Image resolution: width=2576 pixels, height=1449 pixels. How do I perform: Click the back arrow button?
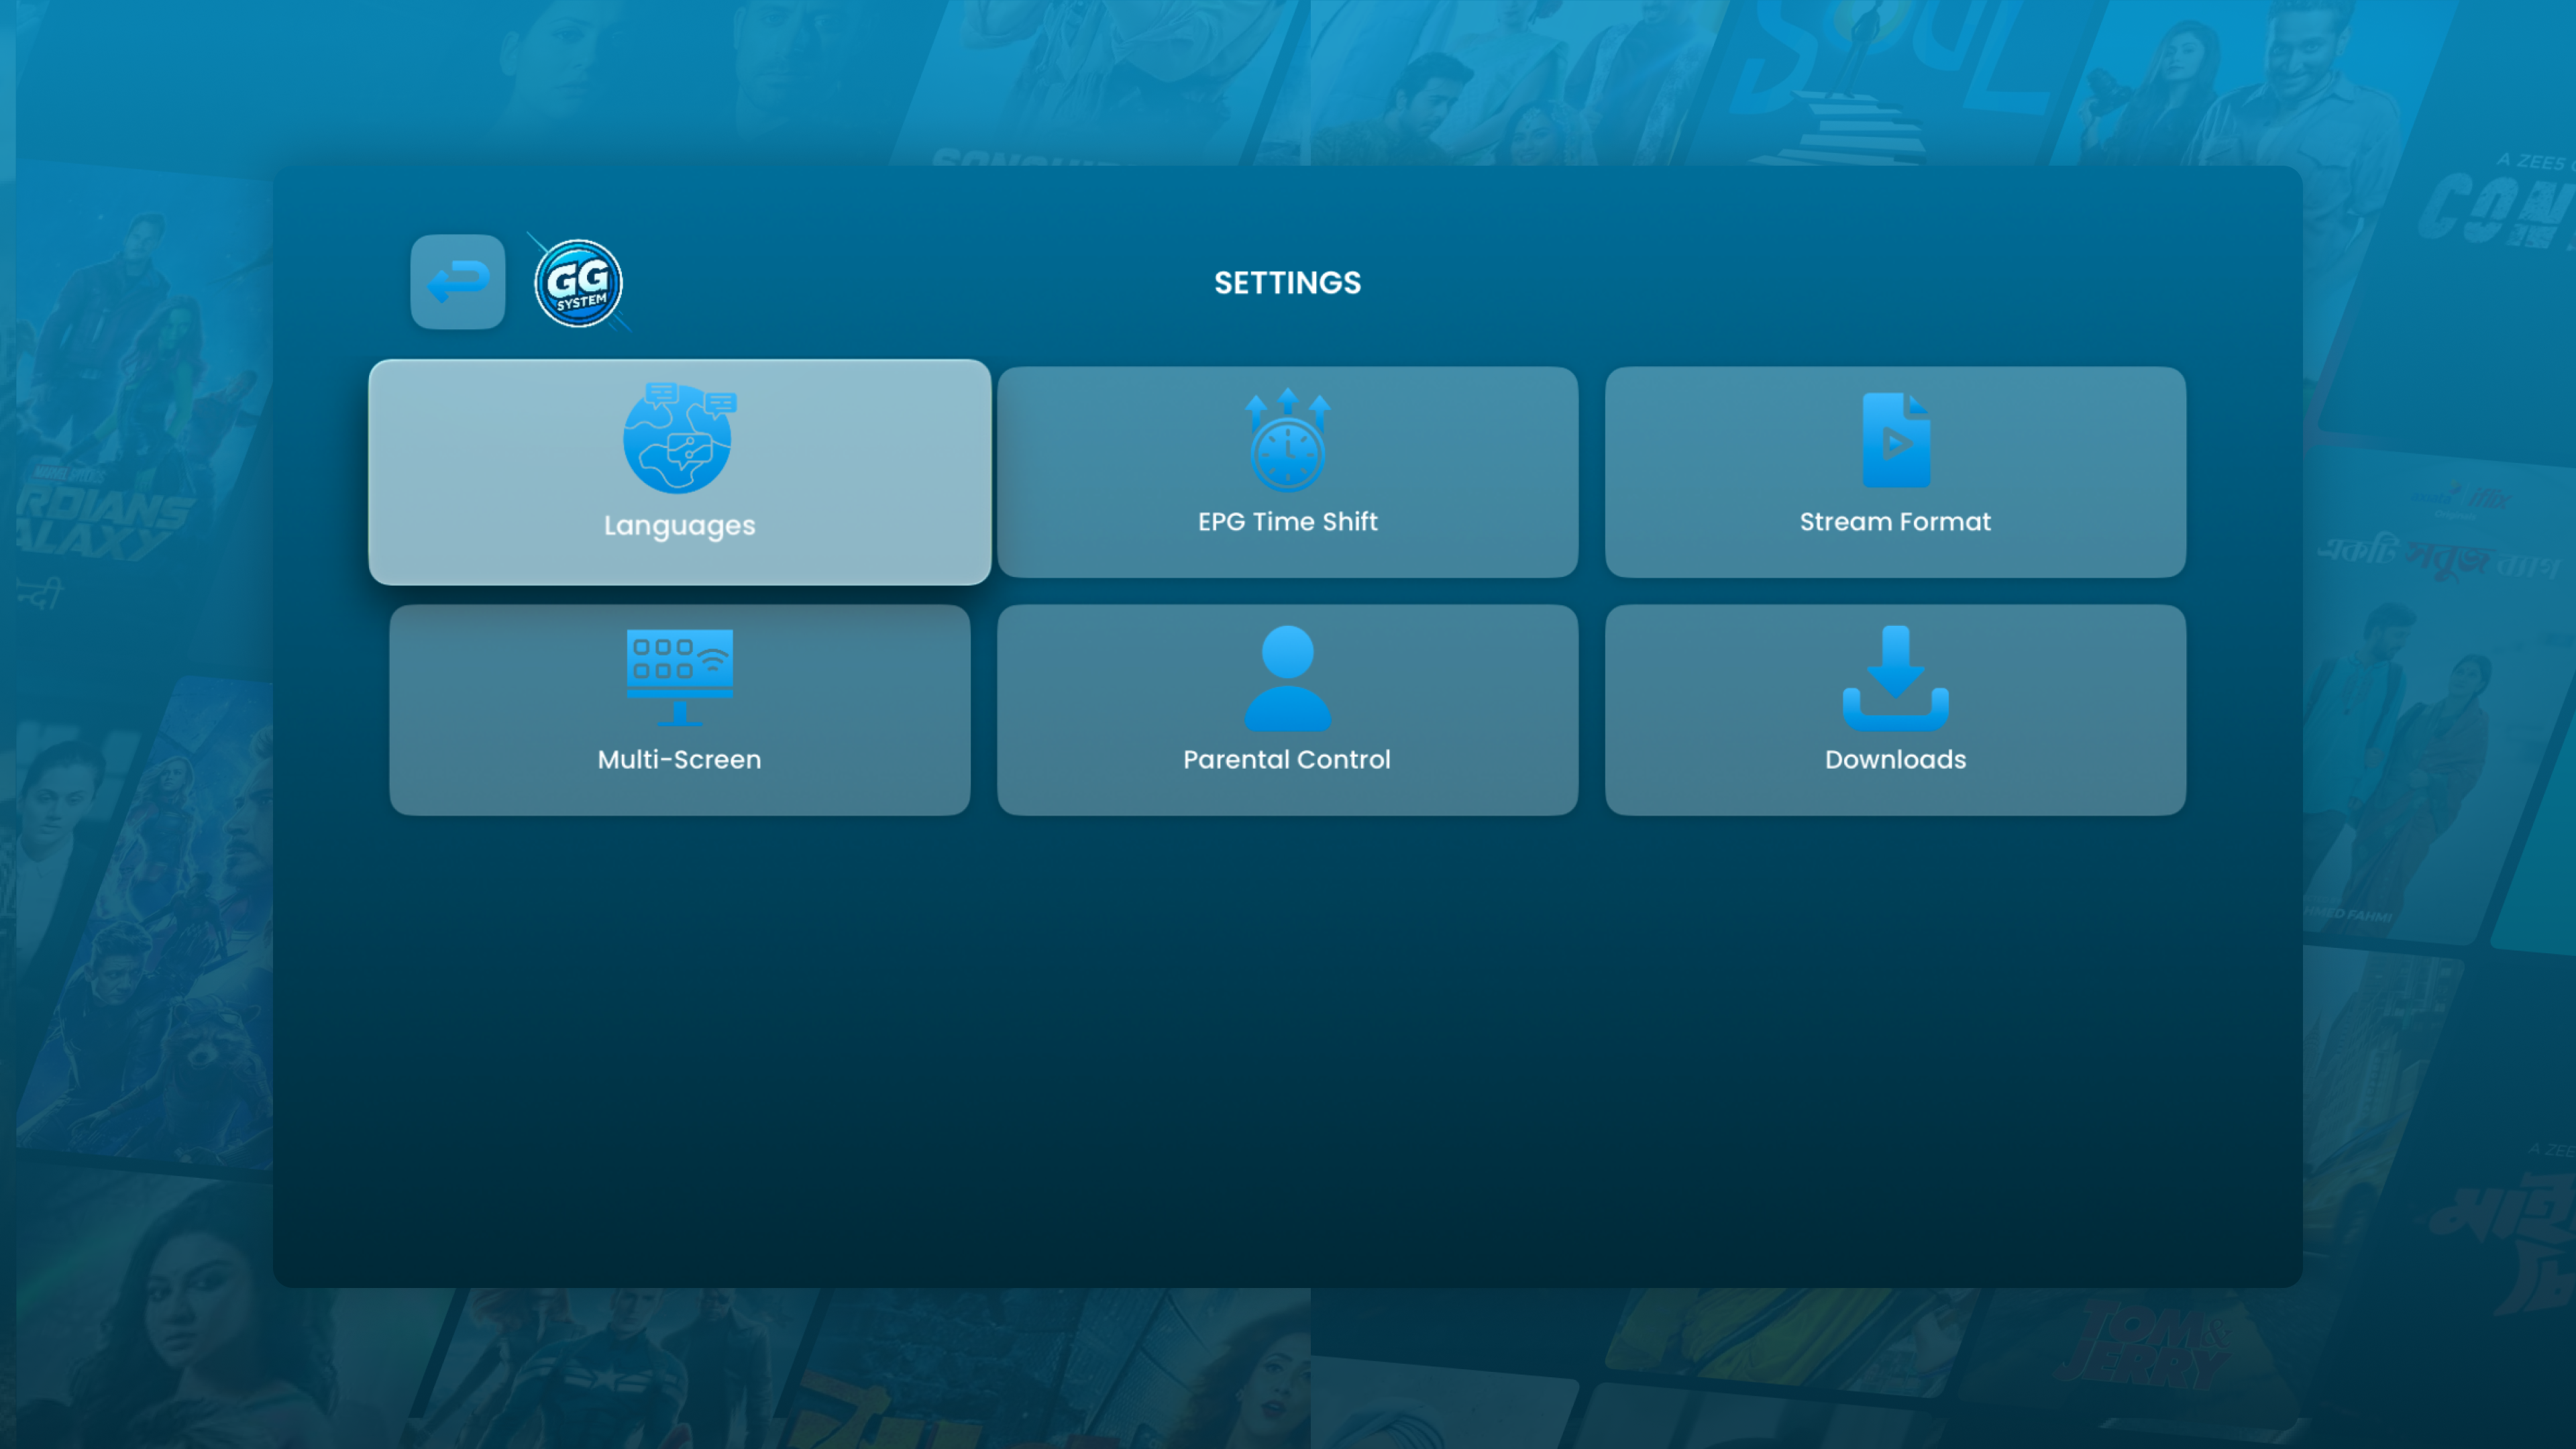point(458,282)
